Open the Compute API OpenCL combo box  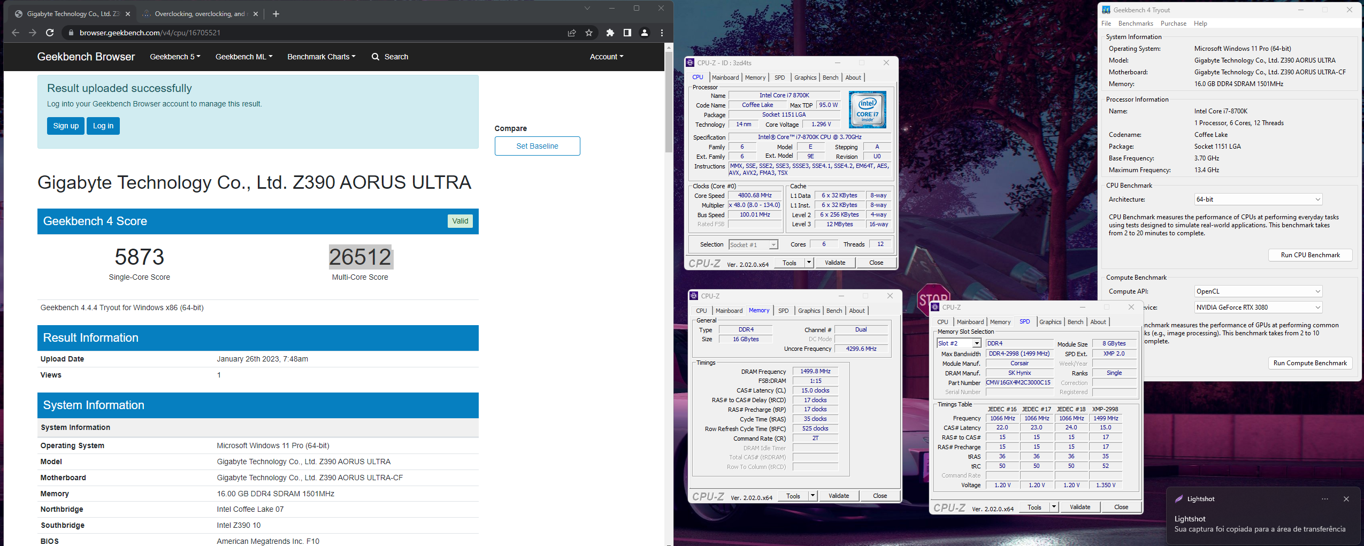click(x=1258, y=291)
